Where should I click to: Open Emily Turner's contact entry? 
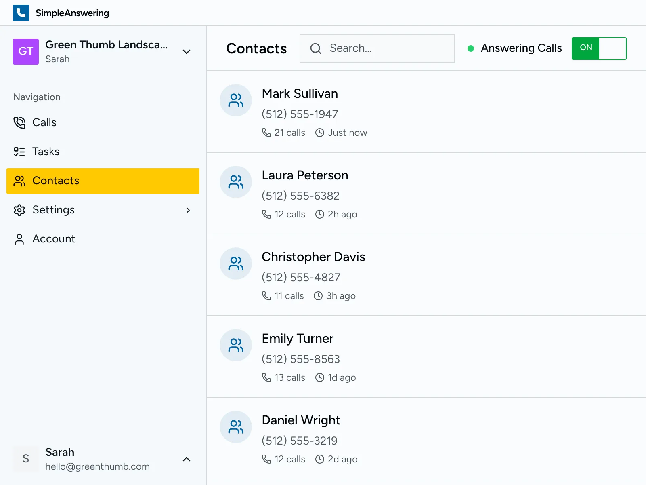click(x=298, y=339)
